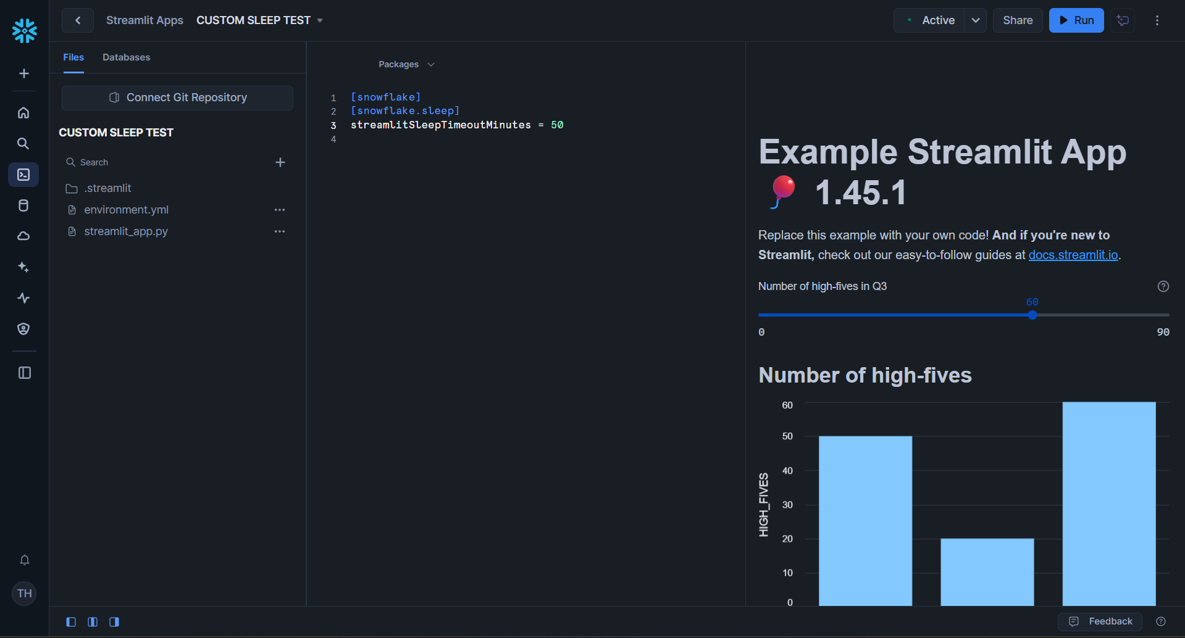The image size is (1185, 638).
Task: Click the Share button
Action: (1018, 20)
